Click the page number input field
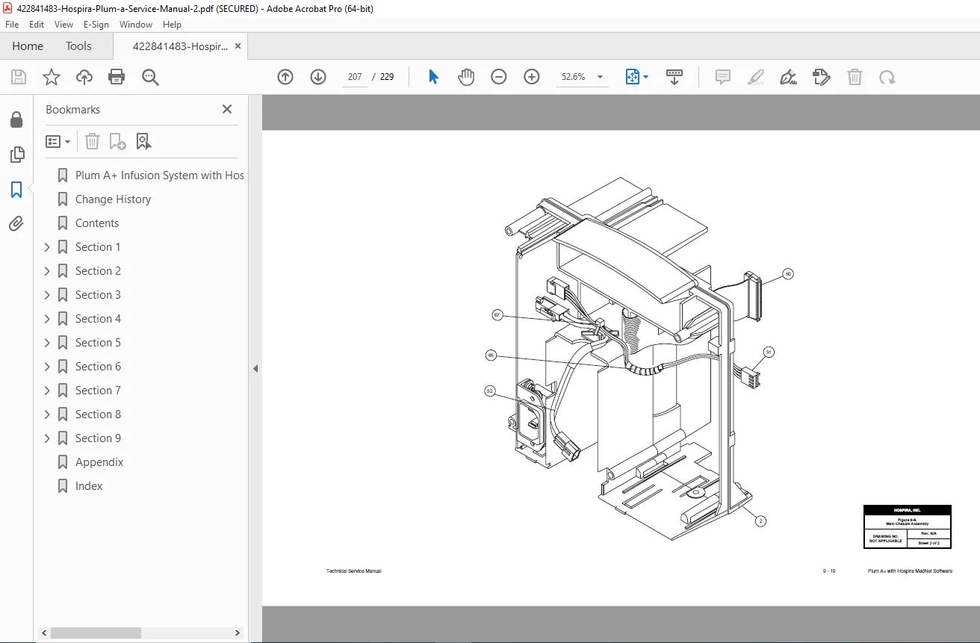This screenshot has height=643, width=980. (x=355, y=77)
